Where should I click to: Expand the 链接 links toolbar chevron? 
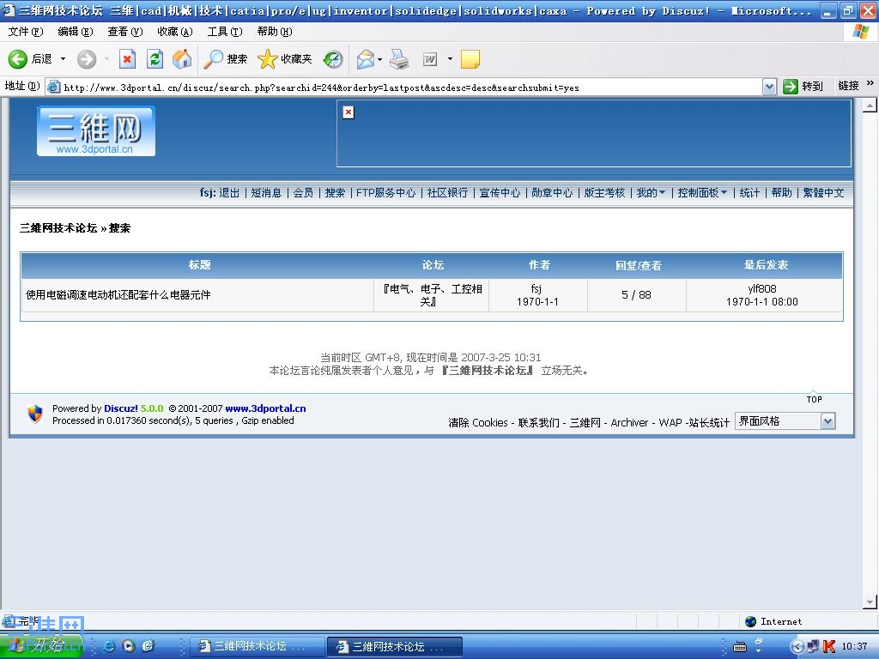(x=870, y=83)
